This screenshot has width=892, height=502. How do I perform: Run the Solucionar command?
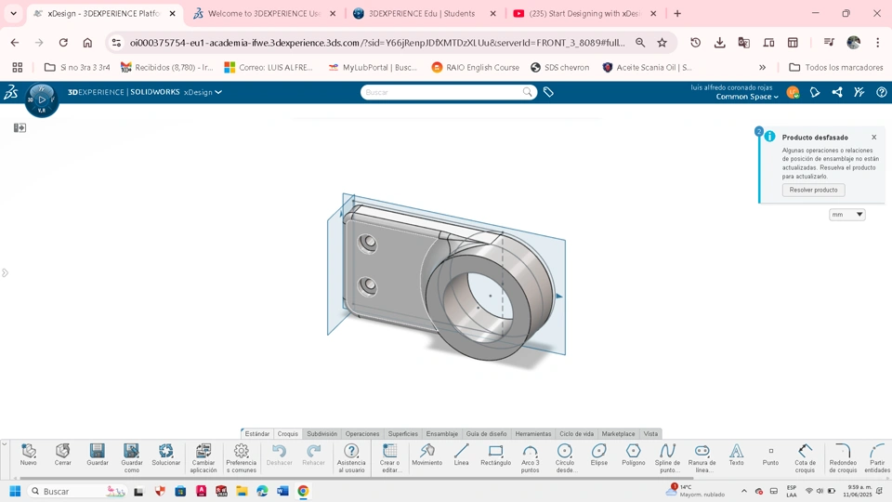pos(166,452)
